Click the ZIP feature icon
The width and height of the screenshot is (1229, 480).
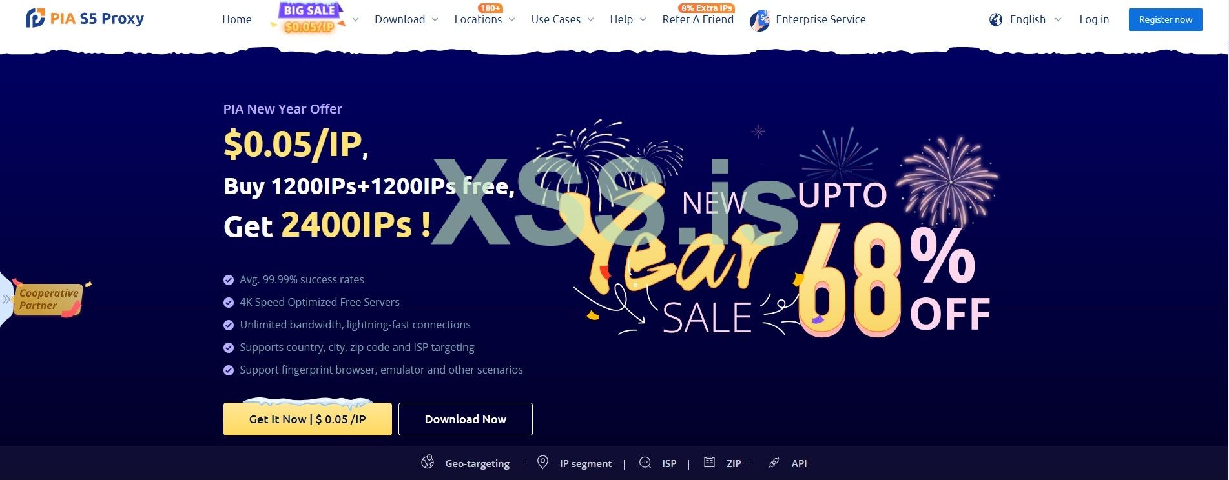coord(709,462)
